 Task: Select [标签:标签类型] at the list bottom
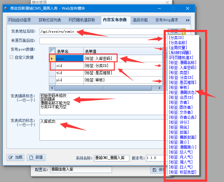coord(182,172)
